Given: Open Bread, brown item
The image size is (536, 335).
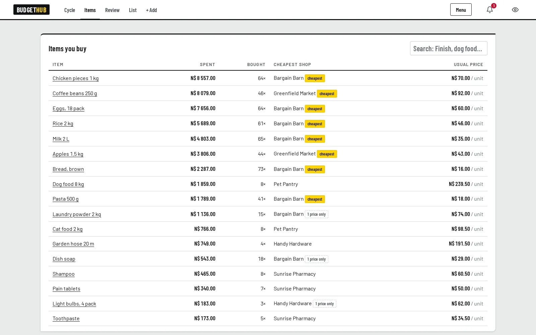Looking at the screenshot, I should 68,169.
